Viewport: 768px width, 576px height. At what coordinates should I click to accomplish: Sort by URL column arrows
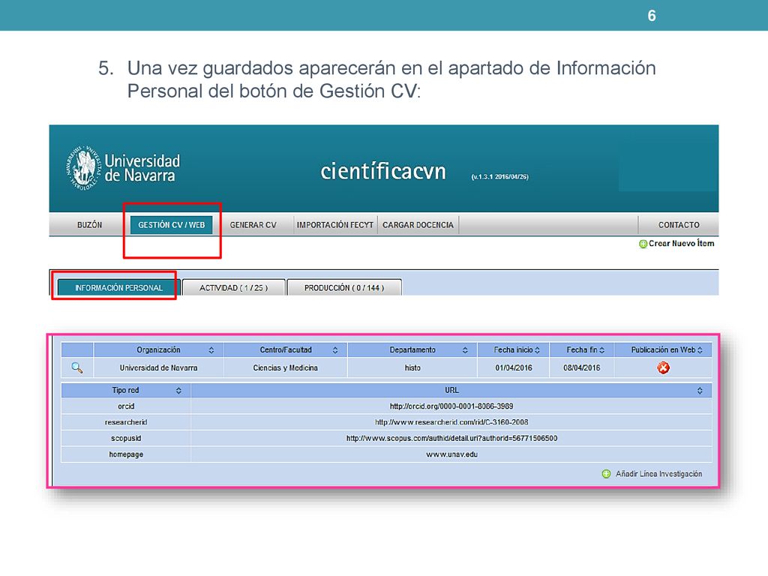coord(700,390)
